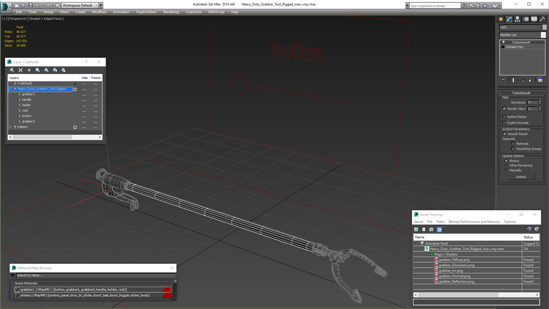Screen dimensions: 549x309
Task: Enable Separate by Smoothing Groups checkbox
Action: pos(513,149)
